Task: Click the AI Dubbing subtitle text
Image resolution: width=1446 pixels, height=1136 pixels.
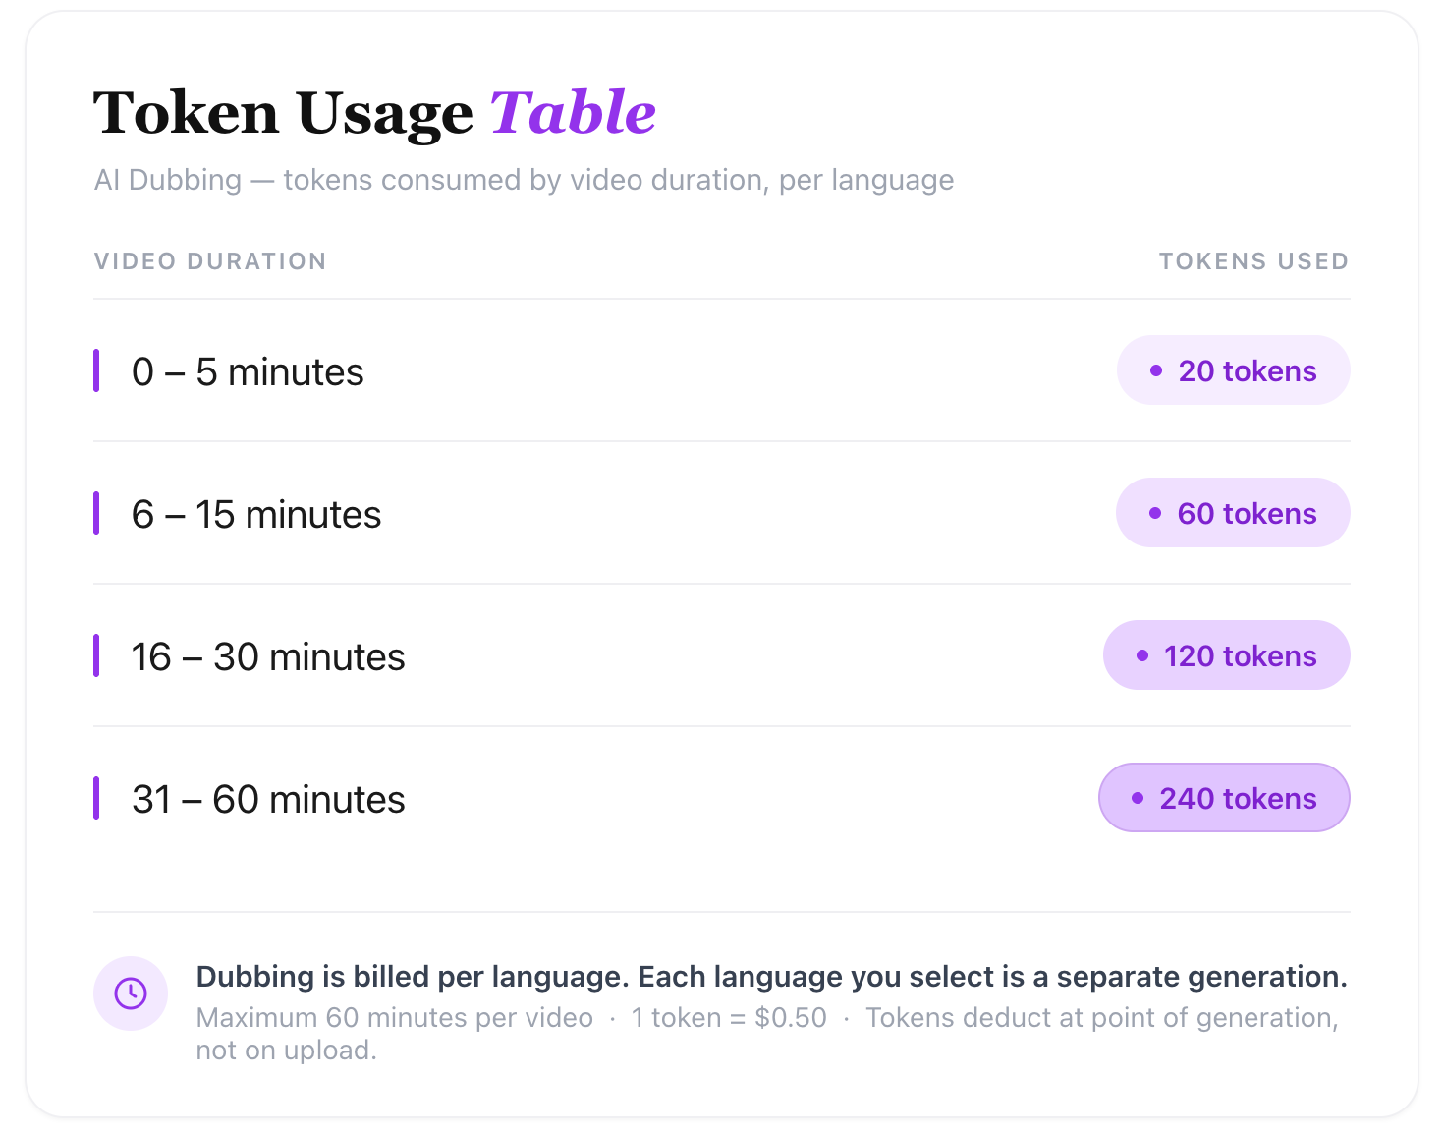Action: click(x=525, y=181)
